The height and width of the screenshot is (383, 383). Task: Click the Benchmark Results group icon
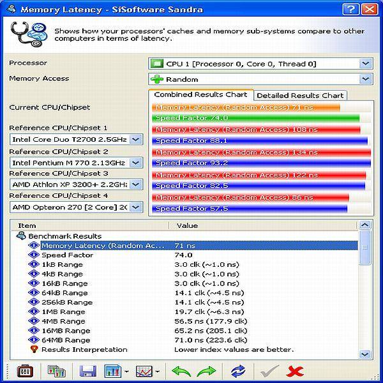21,236
